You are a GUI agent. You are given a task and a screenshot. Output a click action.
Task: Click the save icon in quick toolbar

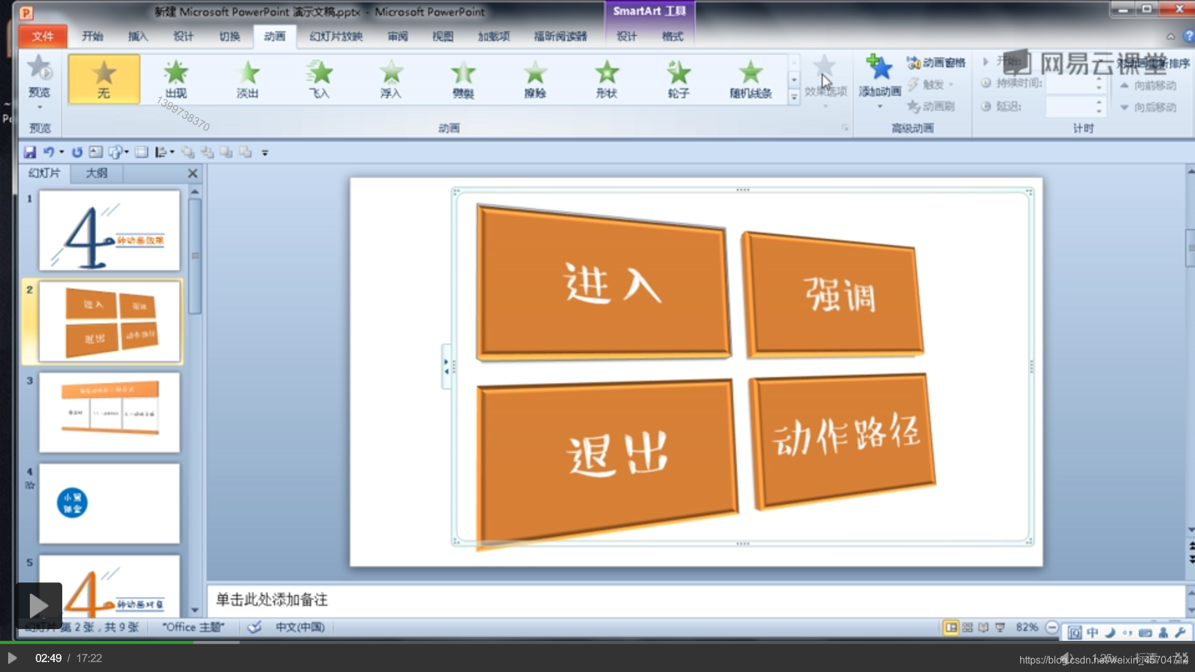coord(30,152)
